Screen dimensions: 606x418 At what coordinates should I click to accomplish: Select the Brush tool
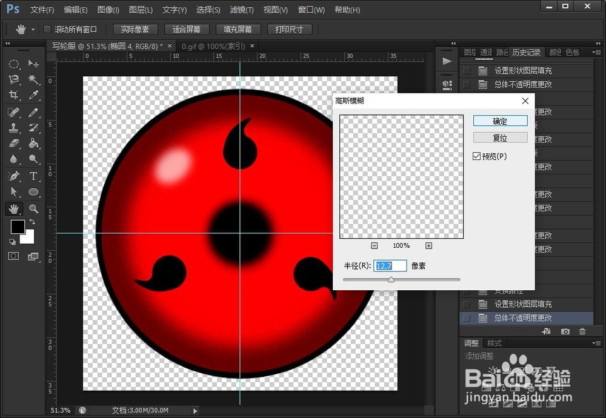(33, 113)
